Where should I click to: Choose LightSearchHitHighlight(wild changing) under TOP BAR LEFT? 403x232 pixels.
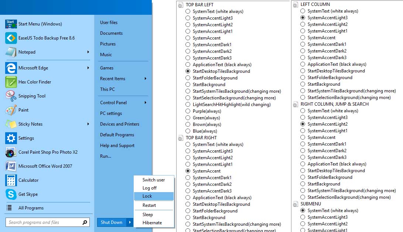point(188,105)
